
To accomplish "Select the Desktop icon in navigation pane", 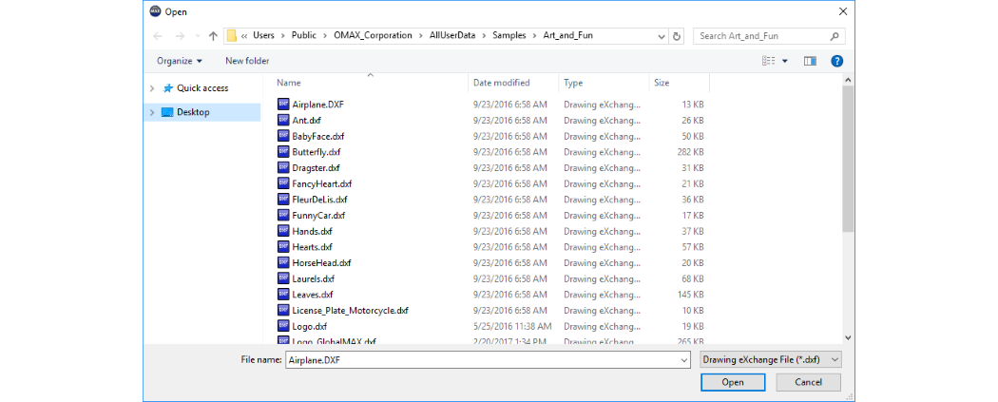I will pyautogui.click(x=167, y=112).
